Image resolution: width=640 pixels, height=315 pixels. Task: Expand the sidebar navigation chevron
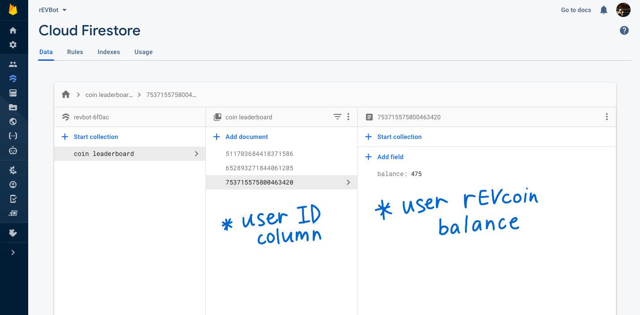13,252
